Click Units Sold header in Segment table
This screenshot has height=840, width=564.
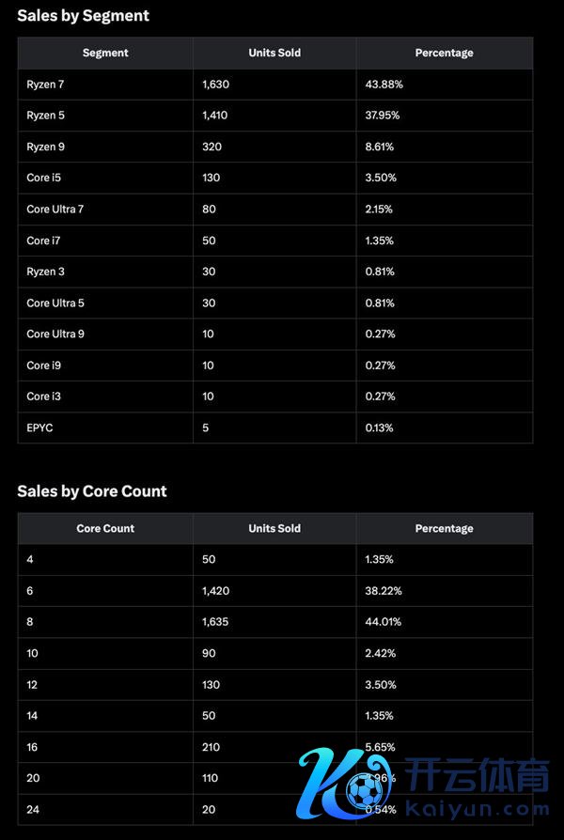click(274, 53)
